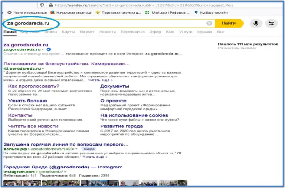Open the Часто посещаемые gear bookmark
285x188 pixels.
click(27, 13)
